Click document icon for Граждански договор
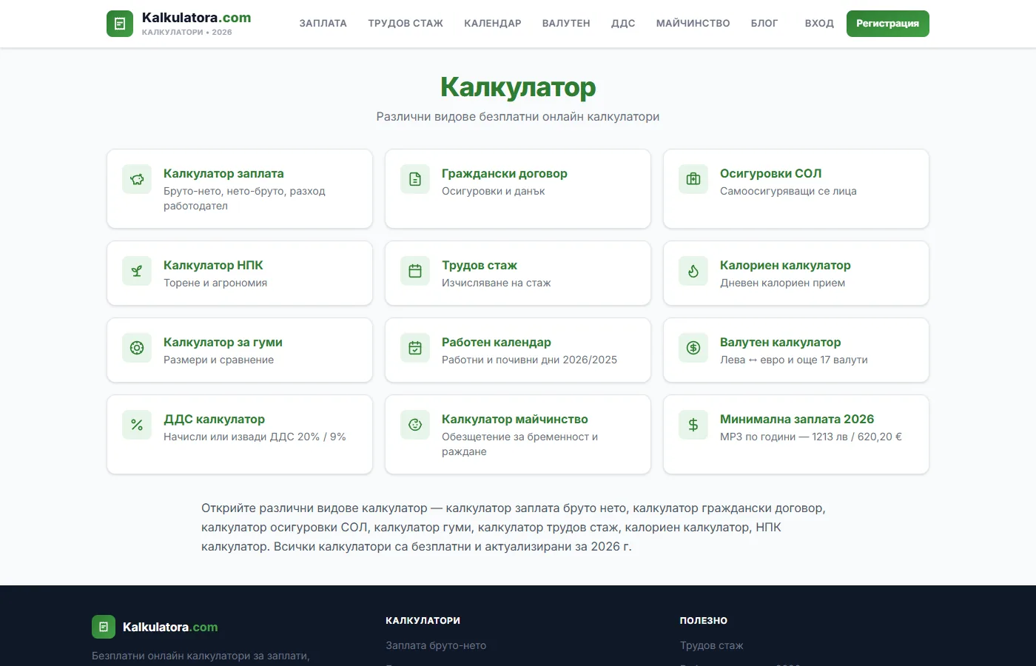Image resolution: width=1036 pixels, height=666 pixels. 415,179
